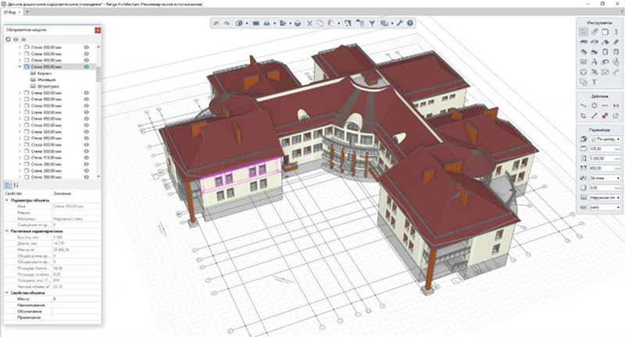Viewport: 625px width, 337px height.
Task: Click the show-all eye icon in model explorer header
Action: (16, 39)
